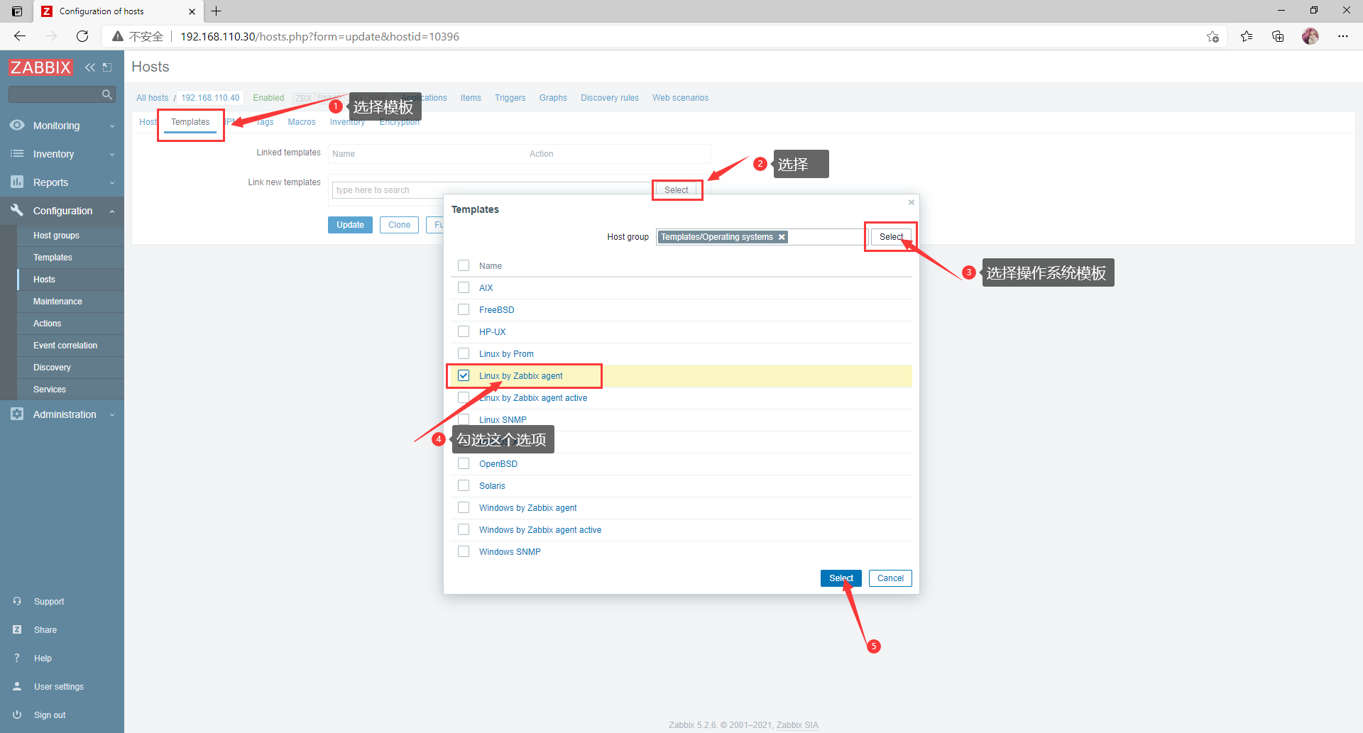Click the Support headset icon
This screenshot has height=733, width=1363.
17,601
